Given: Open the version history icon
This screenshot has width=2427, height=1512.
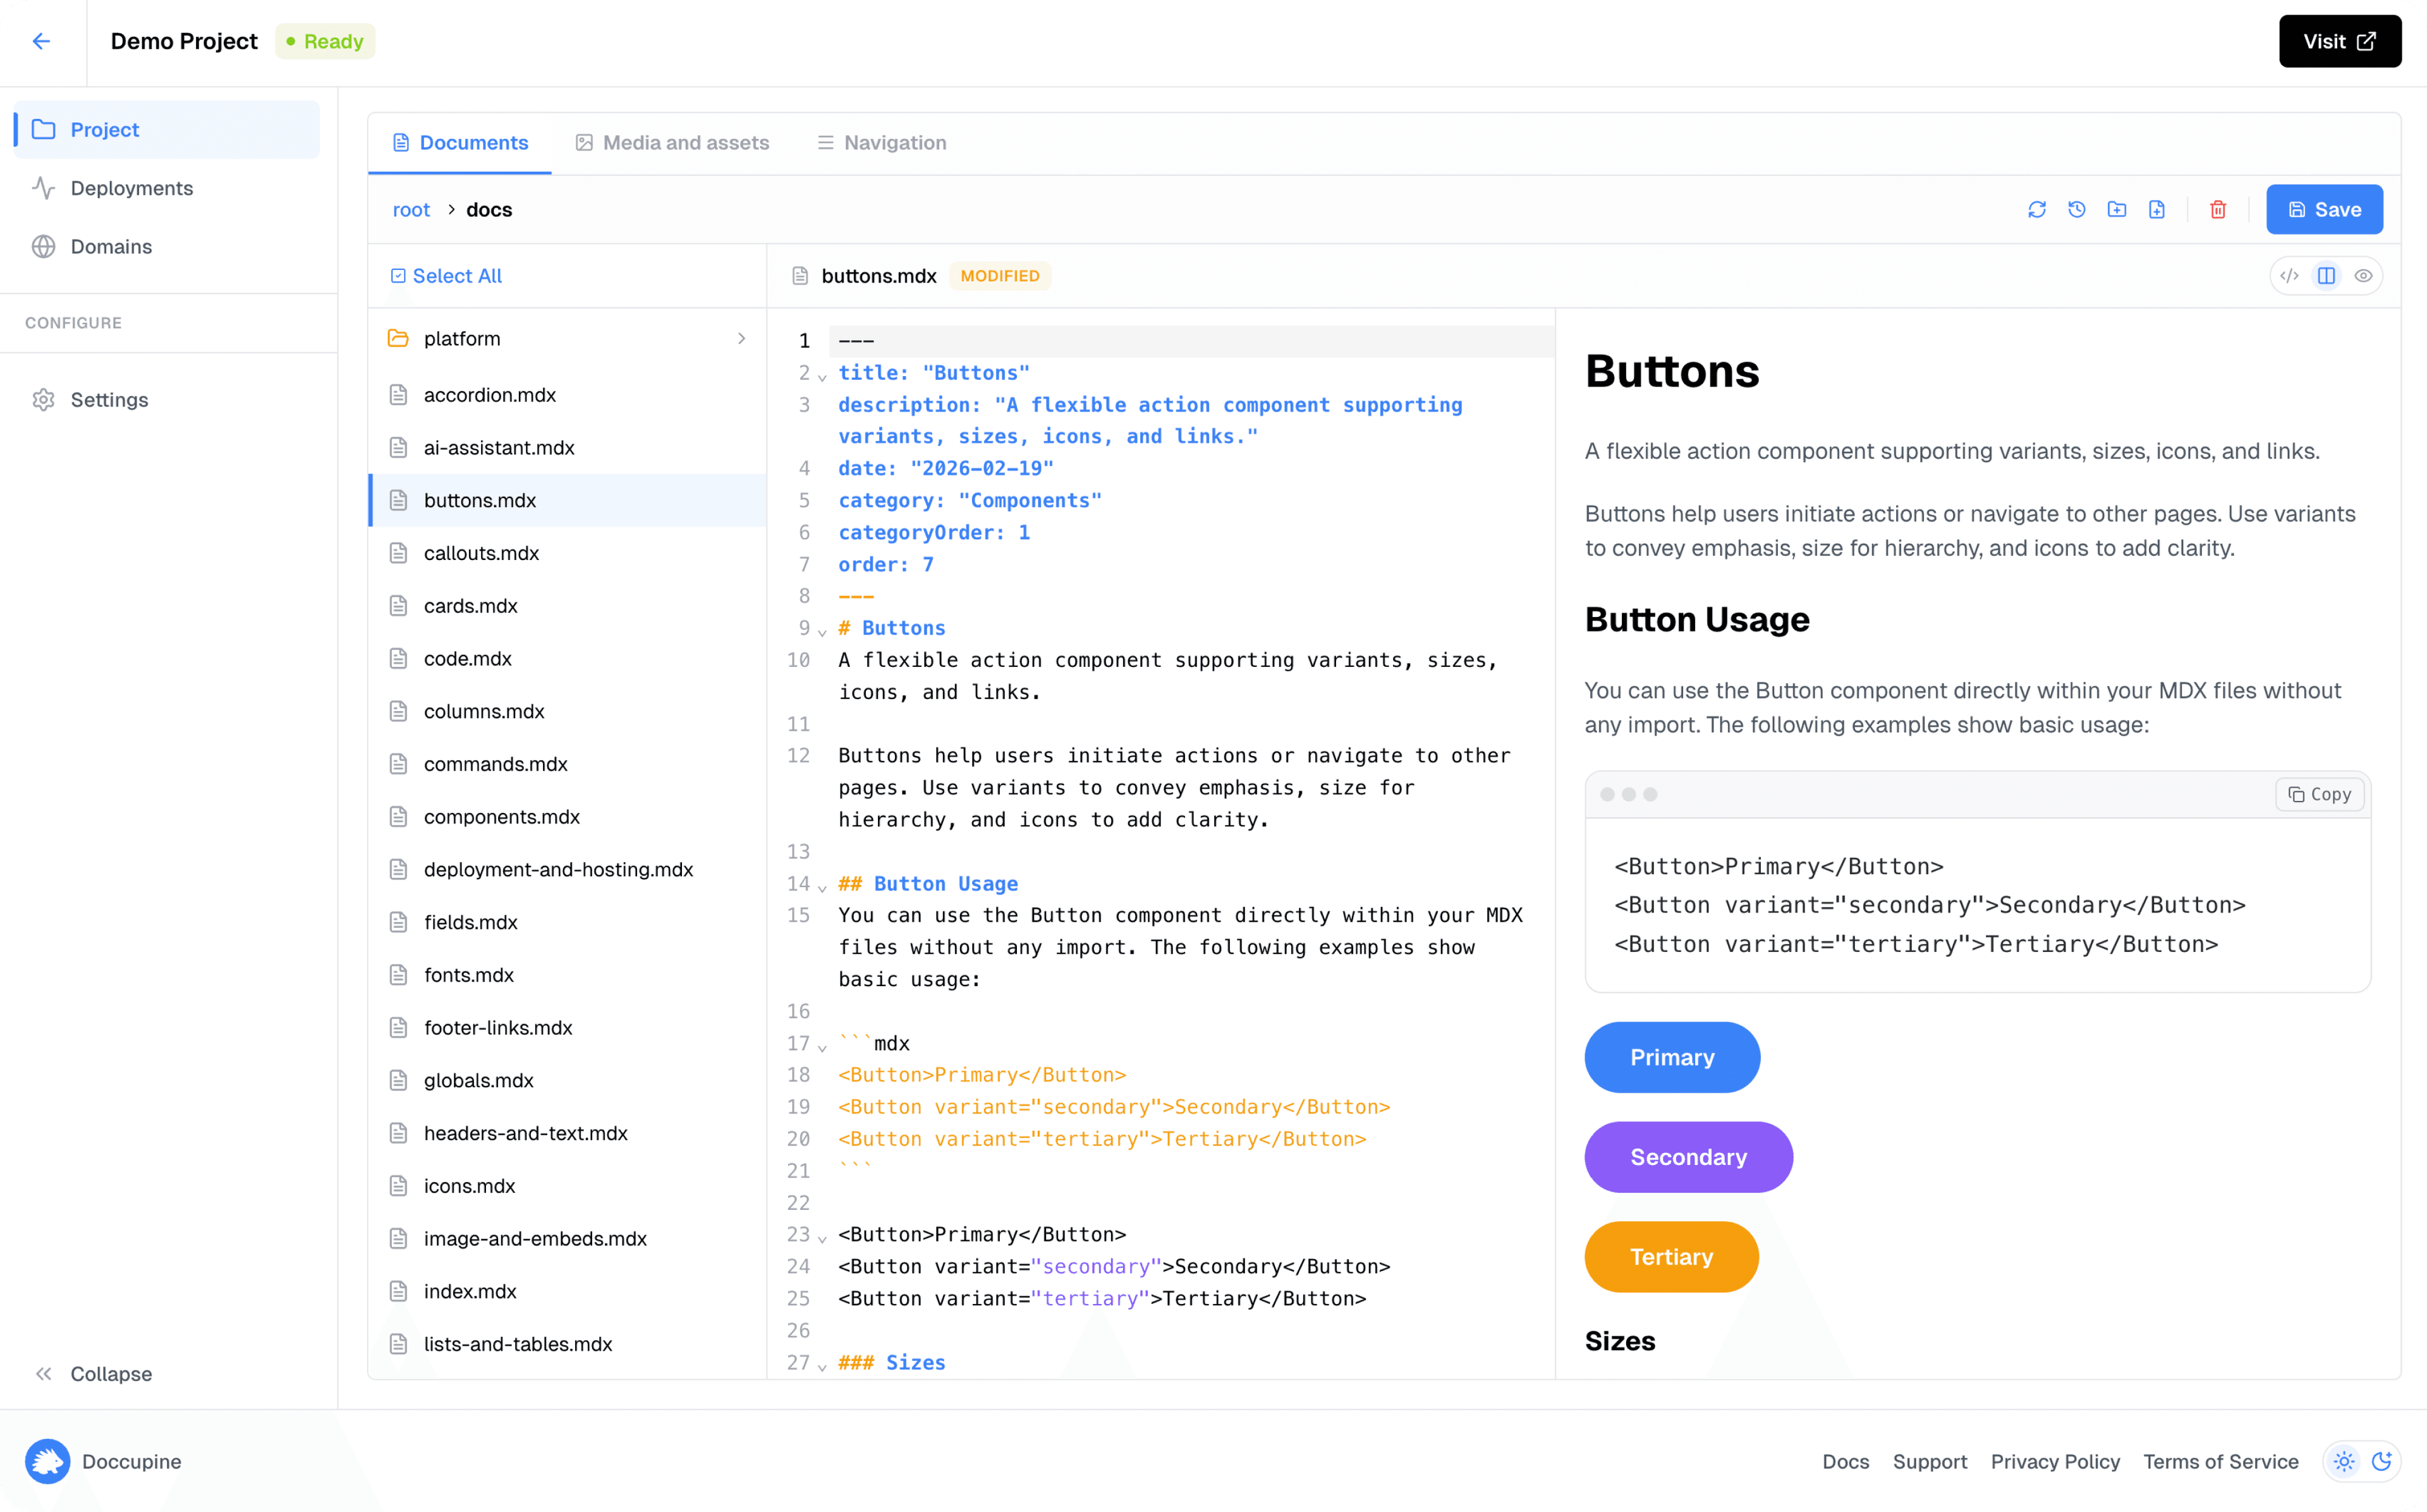Looking at the screenshot, I should pos(2078,209).
